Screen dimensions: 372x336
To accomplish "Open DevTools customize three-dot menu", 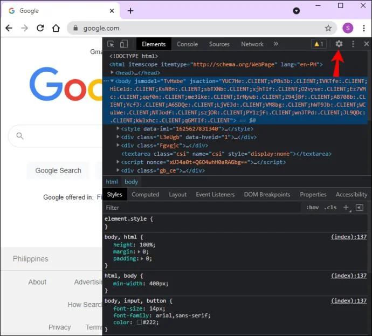I will coord(353,44).
